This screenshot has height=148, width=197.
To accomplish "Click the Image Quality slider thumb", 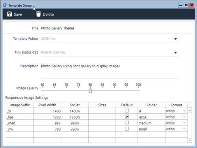I will point(90,91).
